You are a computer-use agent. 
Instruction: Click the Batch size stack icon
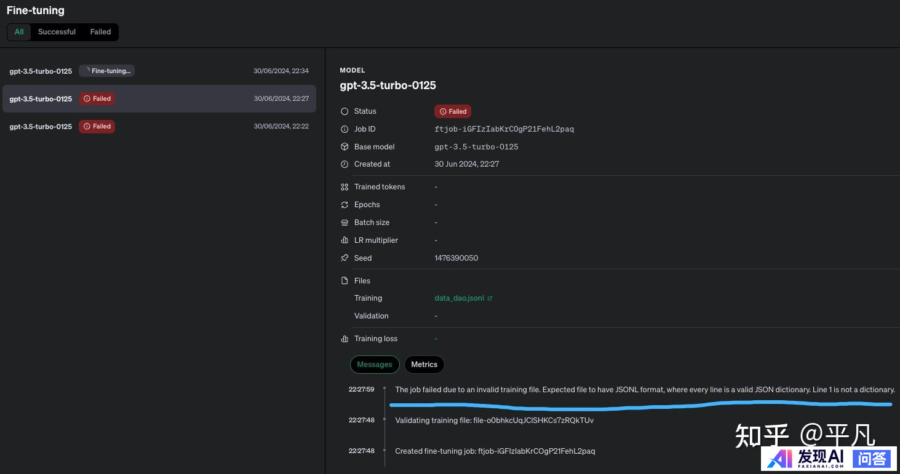tap(344, 223)
